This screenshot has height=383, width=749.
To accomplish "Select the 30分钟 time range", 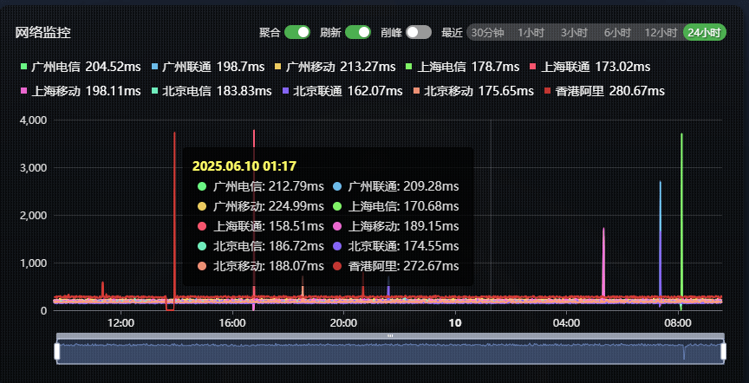I will (x=487, y=33).
